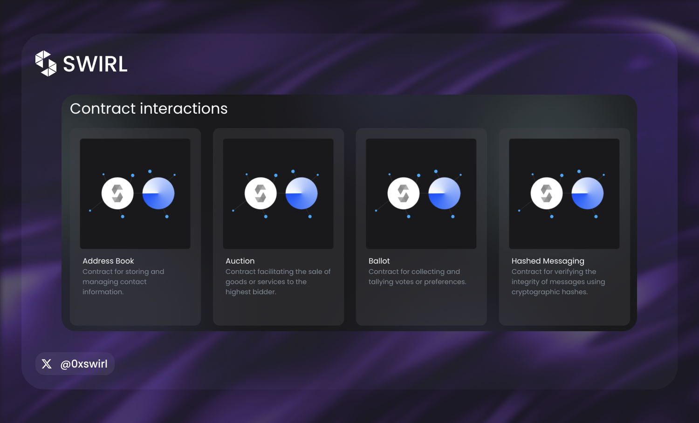Click the white S token icon in Ballot card
The width and height of the screenshot is (699, 423).
pos(404,193)
